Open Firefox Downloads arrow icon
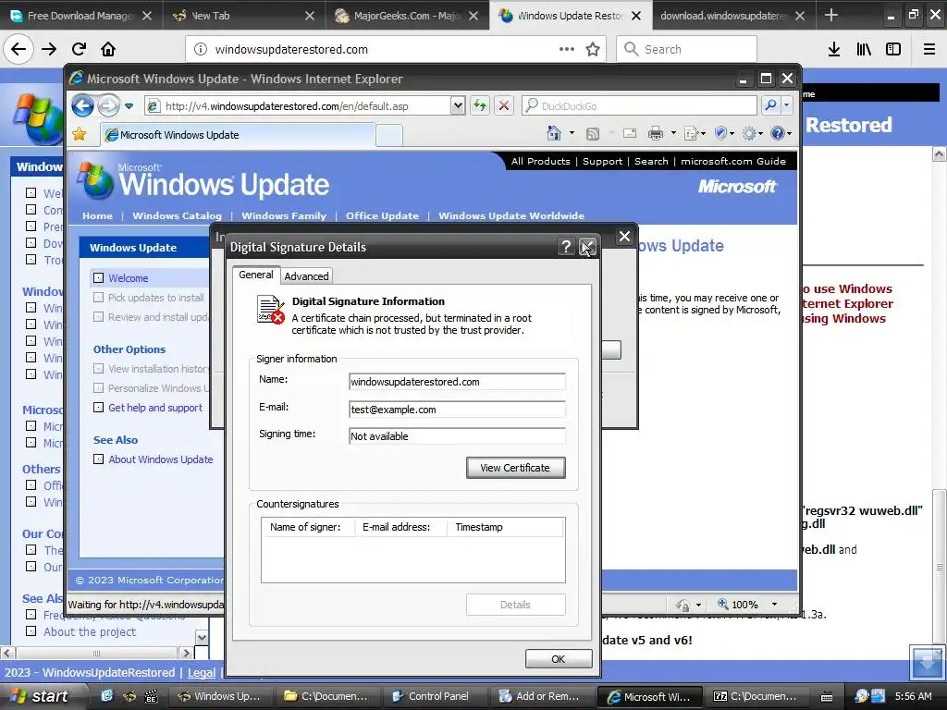The width and height of the screenshot is (947, 710). pyautogui.click(x=834, y=49)
